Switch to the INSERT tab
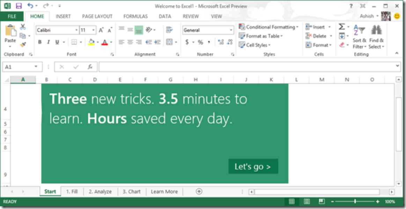Image resolution: width=406 pixels, height=209 pixels. click(63, 16)
